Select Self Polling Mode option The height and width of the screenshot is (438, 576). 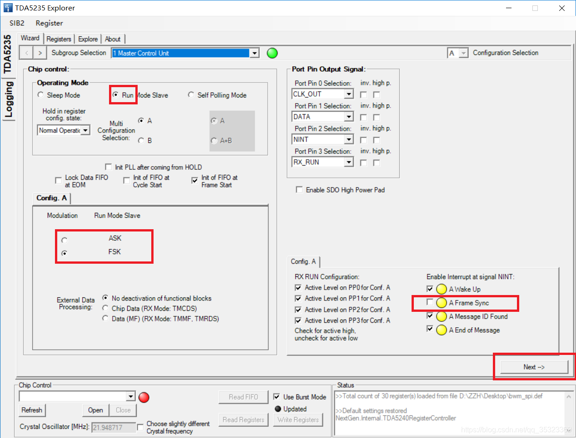pos(191,95)
